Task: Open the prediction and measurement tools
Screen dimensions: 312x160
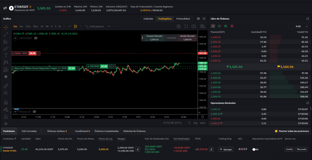Action: 6,69
